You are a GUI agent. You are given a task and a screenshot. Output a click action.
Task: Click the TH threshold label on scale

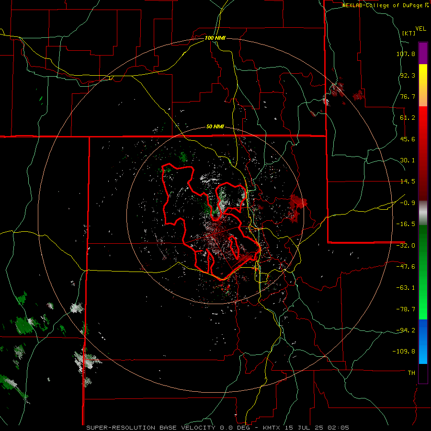(411, 373)
